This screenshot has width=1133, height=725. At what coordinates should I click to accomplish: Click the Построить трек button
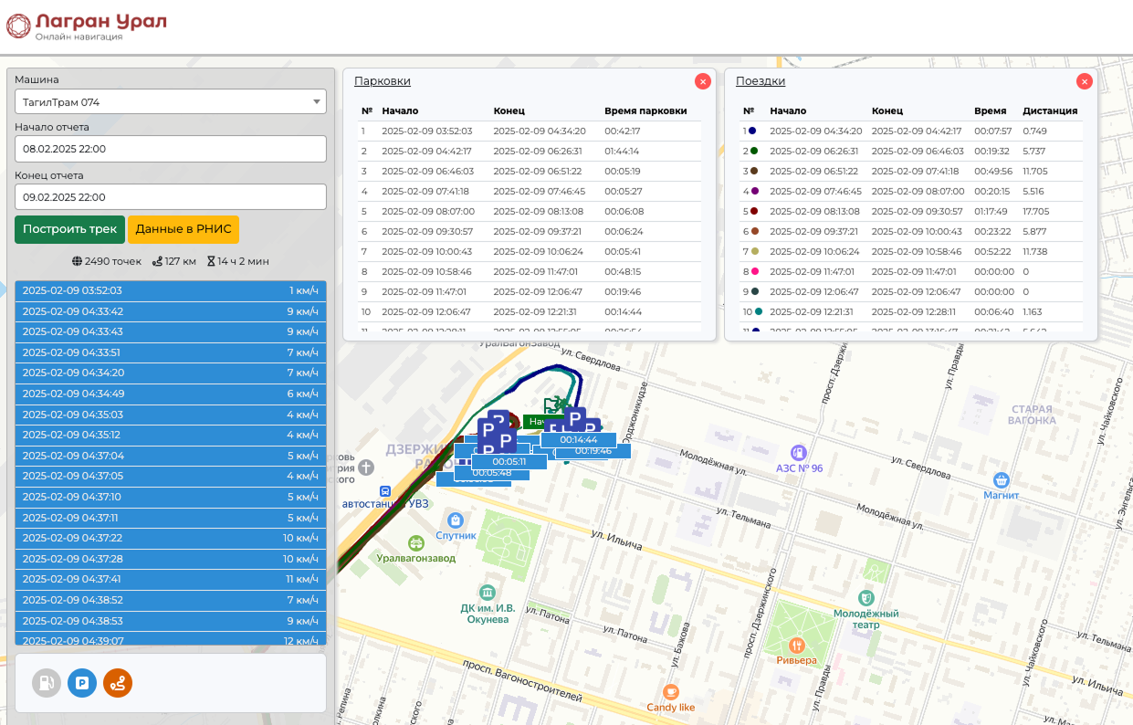tap(69, 229)
